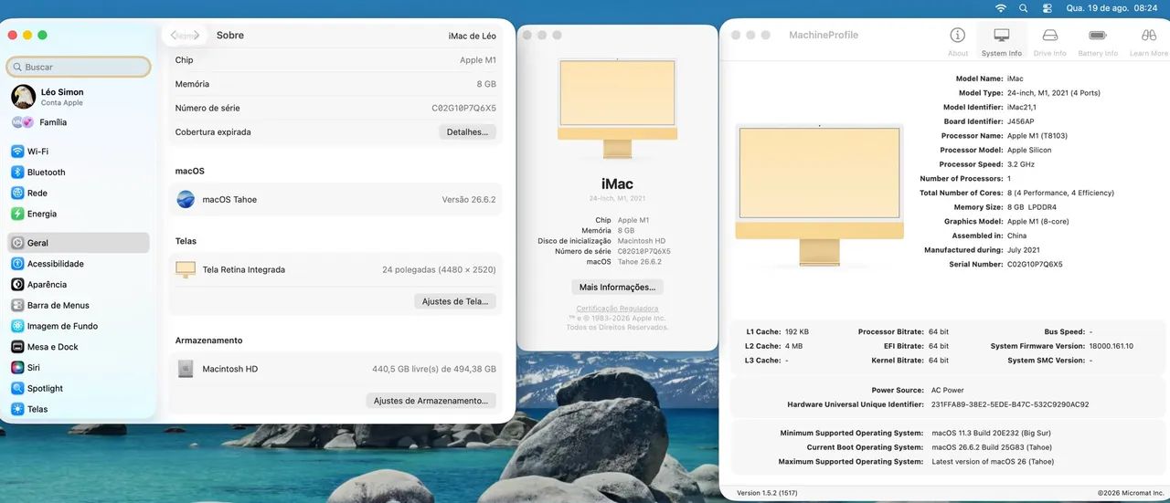Click the Processor Speed value 3.2 GHz
The height and width of the screenshot is (503, 1170).
point(1021,164)
